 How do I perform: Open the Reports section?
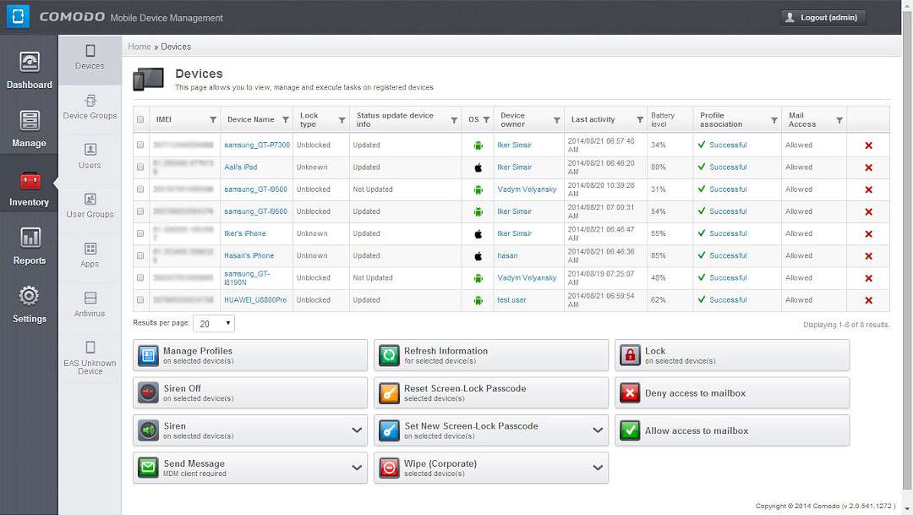(29, 246)
